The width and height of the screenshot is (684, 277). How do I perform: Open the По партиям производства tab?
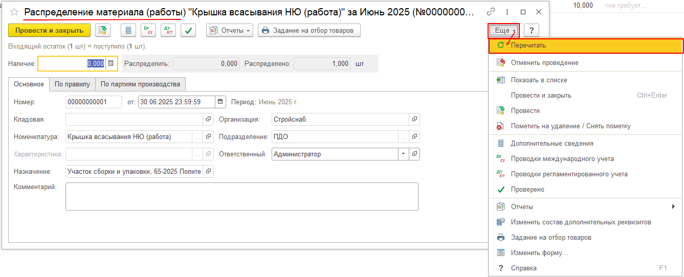(140, 84)
